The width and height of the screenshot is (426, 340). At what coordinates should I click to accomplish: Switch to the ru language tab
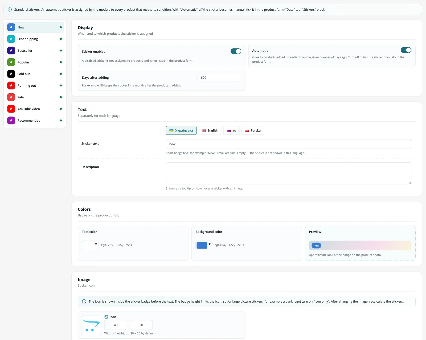pyautogui.click(x=231, y=130)
